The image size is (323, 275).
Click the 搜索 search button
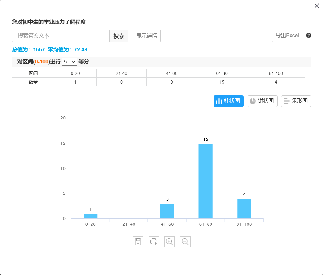[119, 36]
